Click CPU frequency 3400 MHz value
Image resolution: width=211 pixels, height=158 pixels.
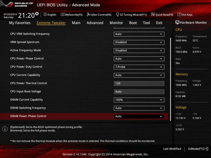point(181,40)
